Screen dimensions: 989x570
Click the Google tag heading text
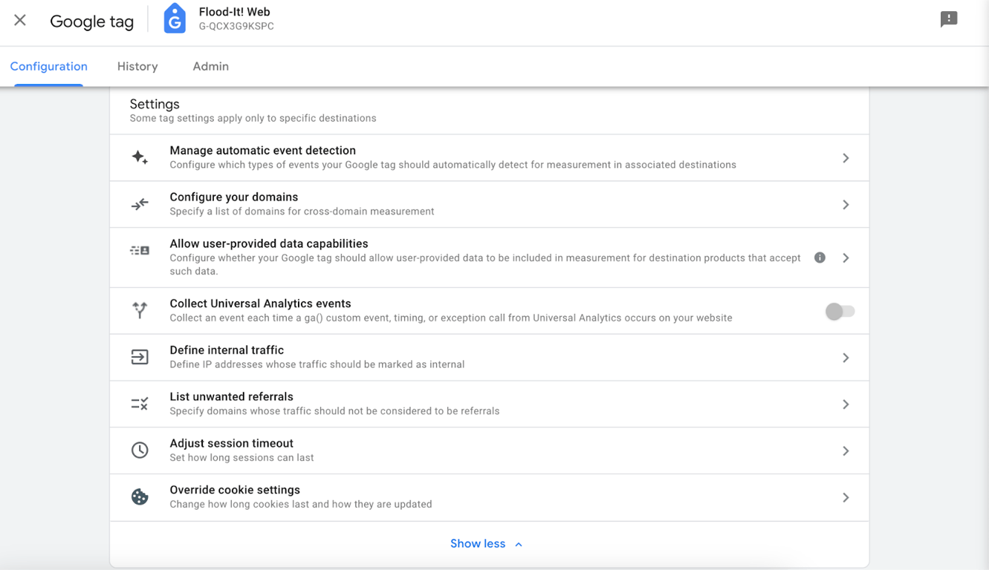91,22
